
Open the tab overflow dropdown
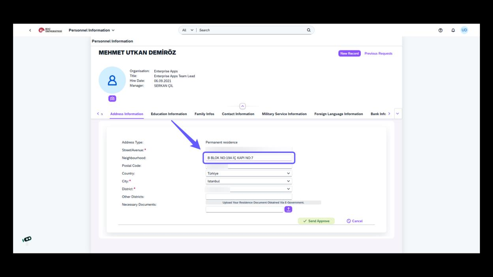pos(397,113)
